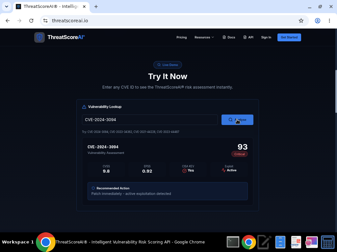This screenshot has height=252, width=337.
Task: Click the risk score 93
Action: (243, 147)
